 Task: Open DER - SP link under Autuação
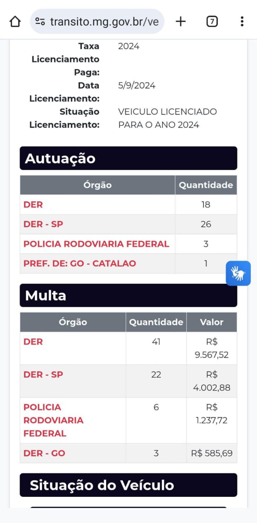(43, 224)
